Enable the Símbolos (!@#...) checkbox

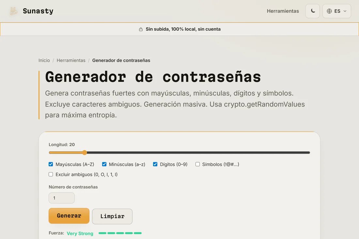point(197,164)
